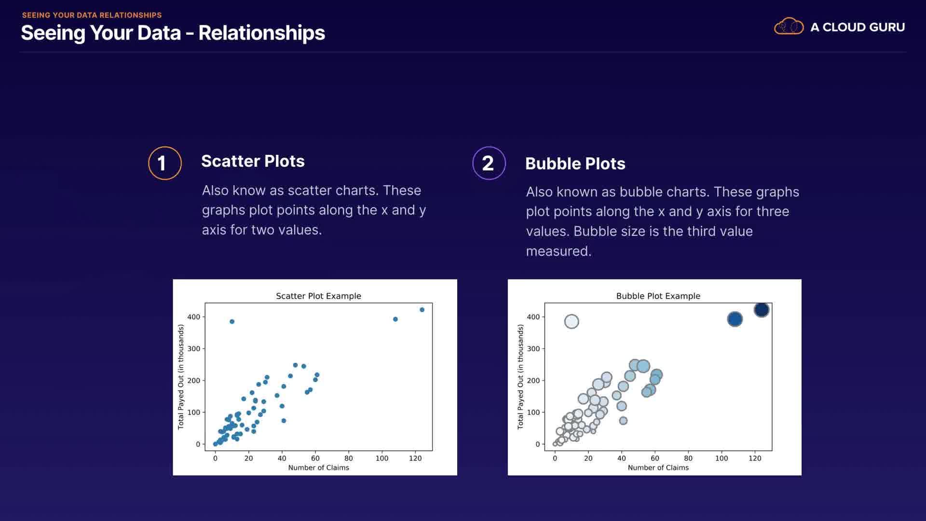
Task: Select the upper-left outlier dot in scatter plot
Action: pyautogui.click(x=232, y=321)
